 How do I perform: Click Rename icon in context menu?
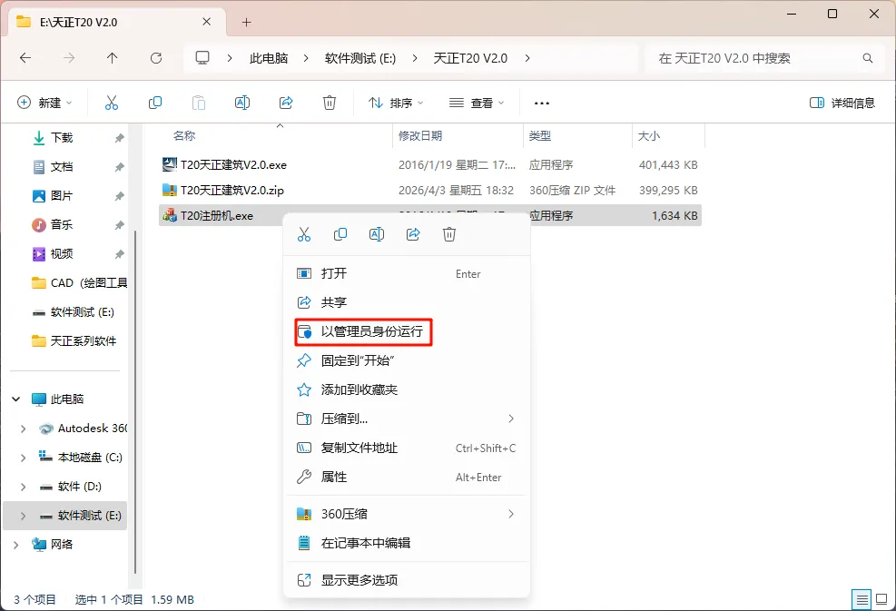(377, 234)
